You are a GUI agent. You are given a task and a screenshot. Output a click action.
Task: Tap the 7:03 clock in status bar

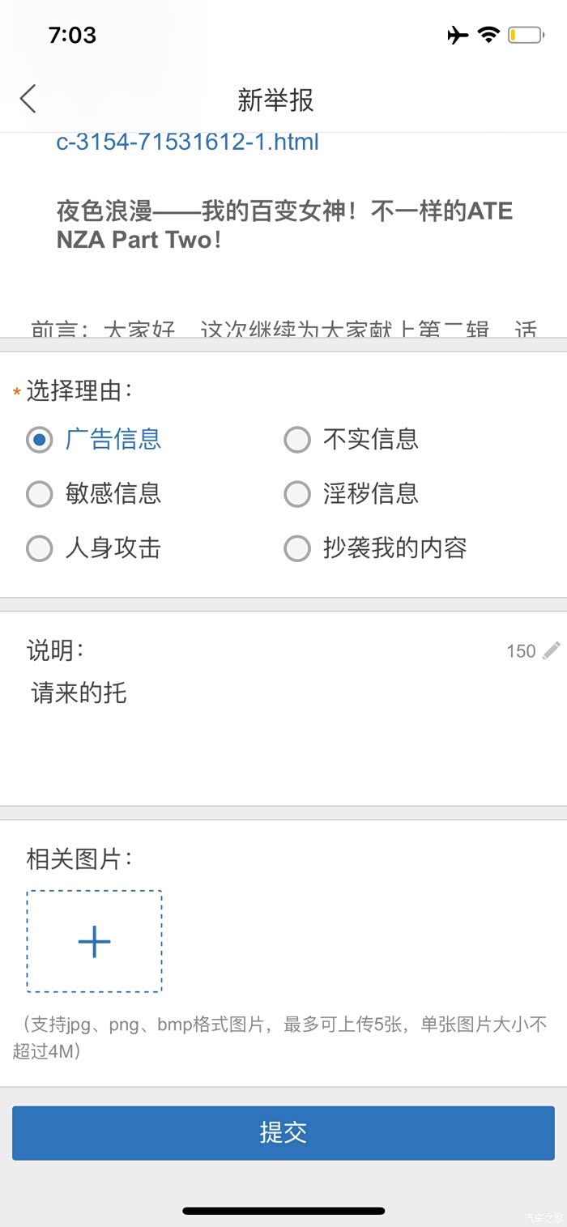(x=72, y=35)
